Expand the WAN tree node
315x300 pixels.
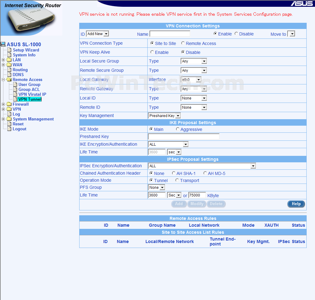pos(3,65)
